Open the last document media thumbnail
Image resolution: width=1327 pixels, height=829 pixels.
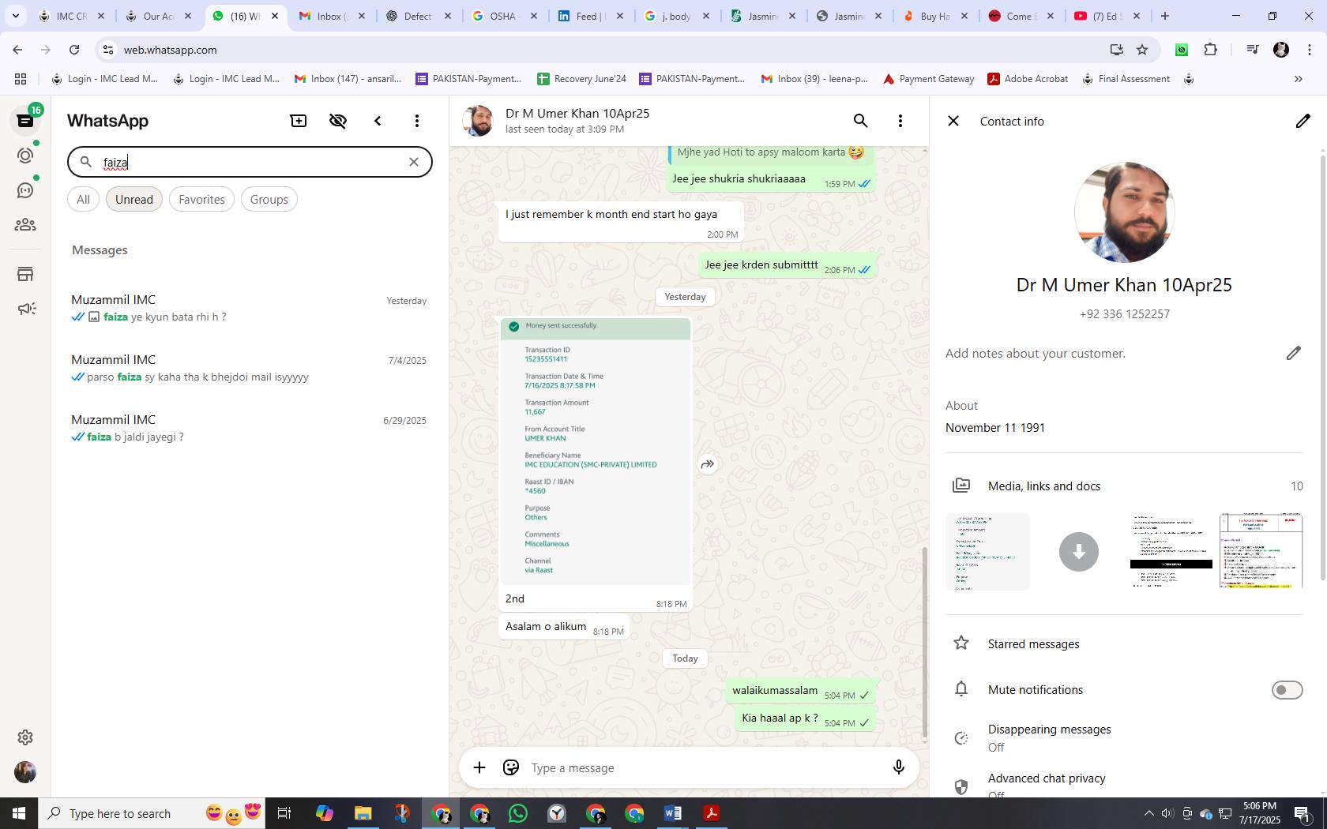click(x=1261, y=551)
